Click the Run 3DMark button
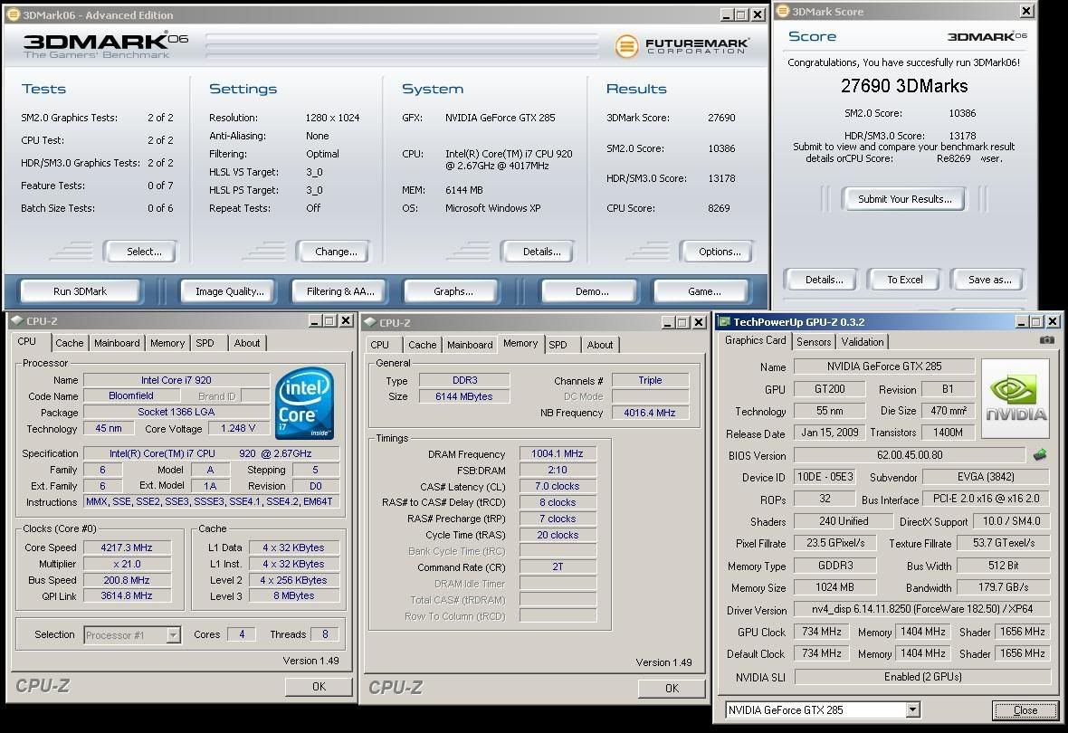The height and width of the screenshot is (733, 1068). 81,291
